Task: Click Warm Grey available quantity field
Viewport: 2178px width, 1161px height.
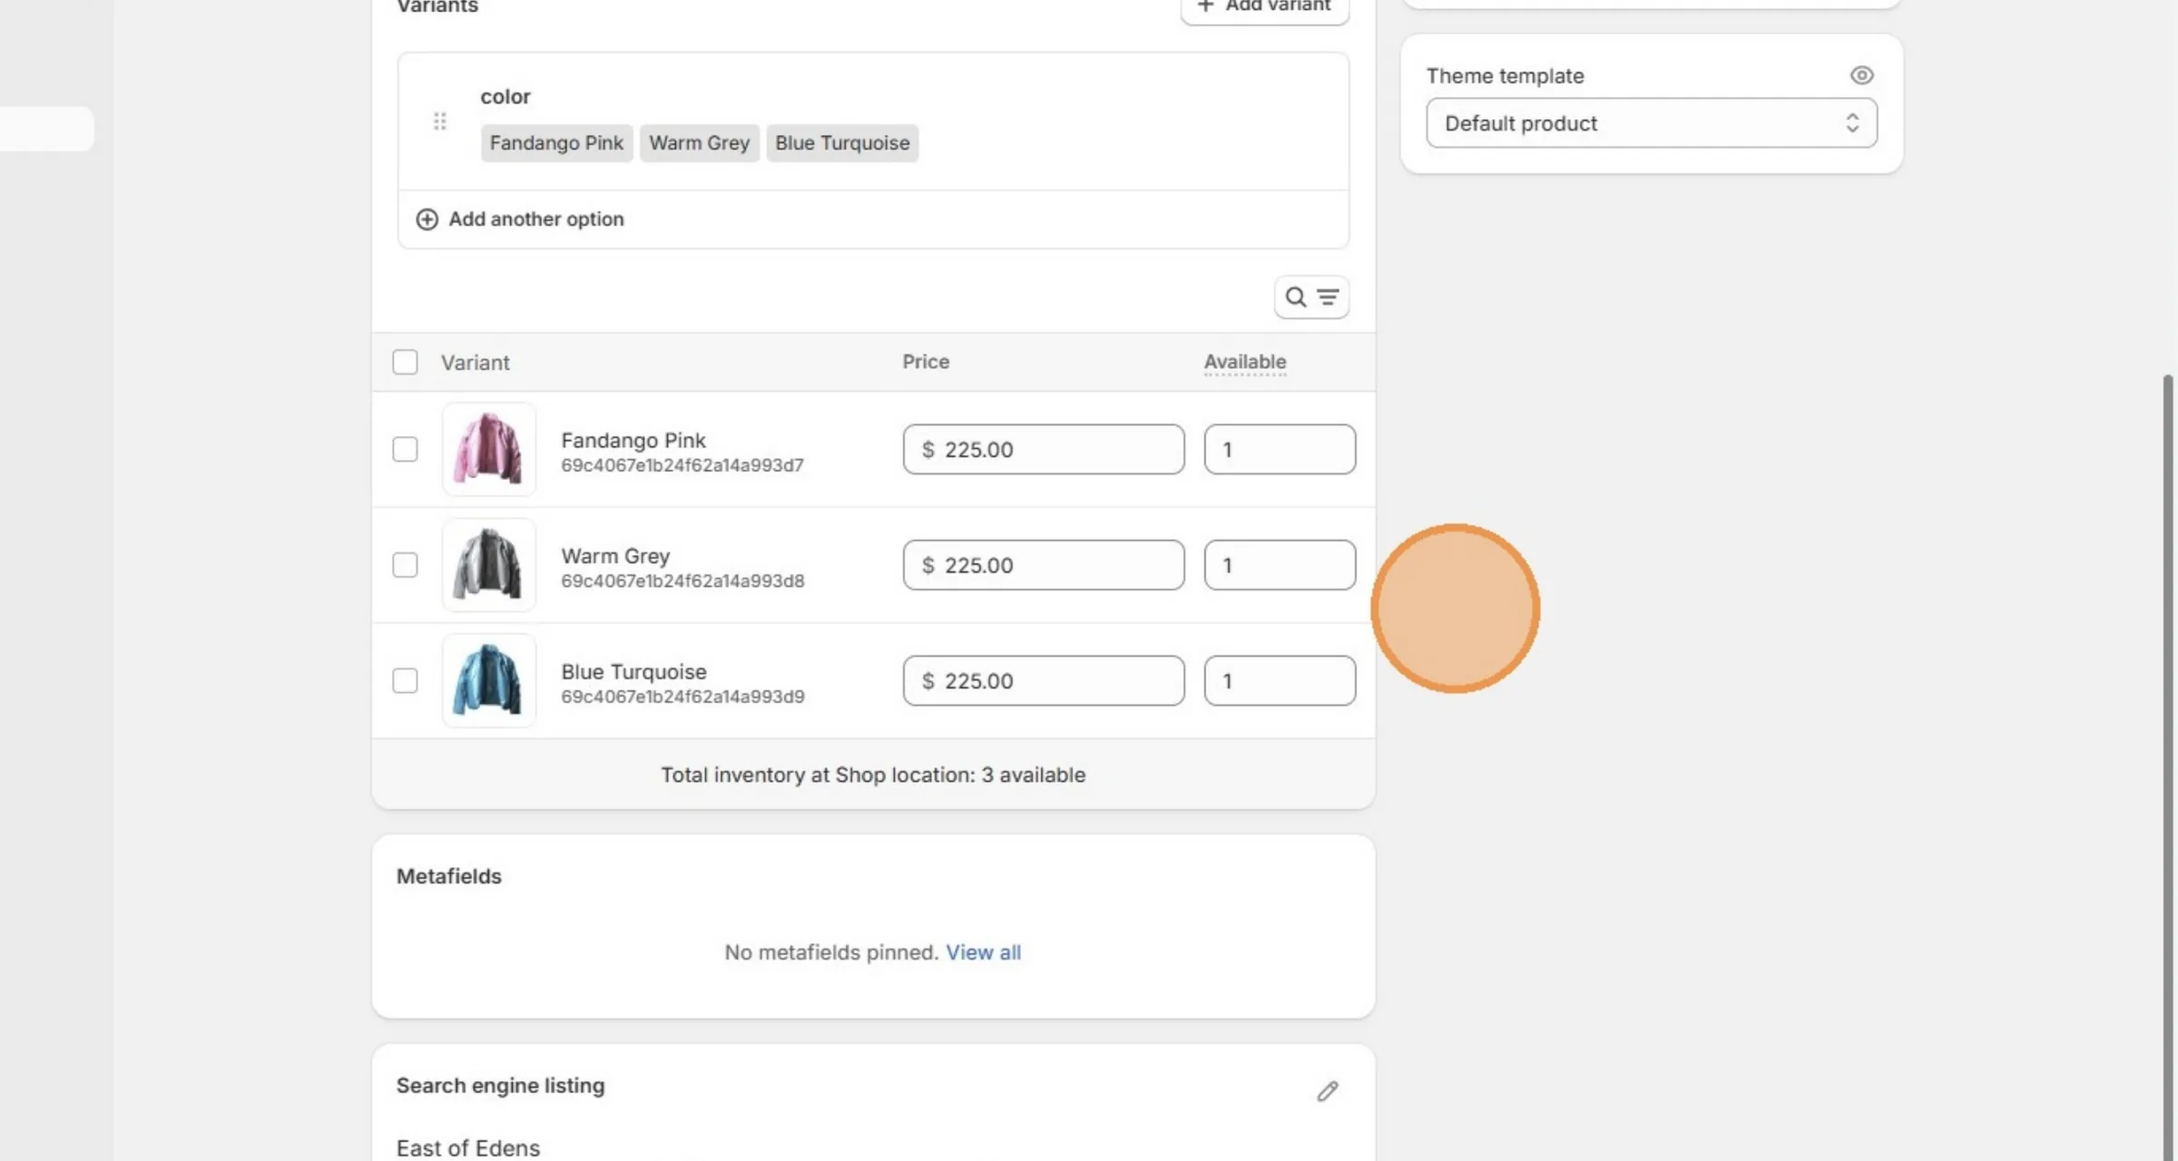Action: 1280,565
